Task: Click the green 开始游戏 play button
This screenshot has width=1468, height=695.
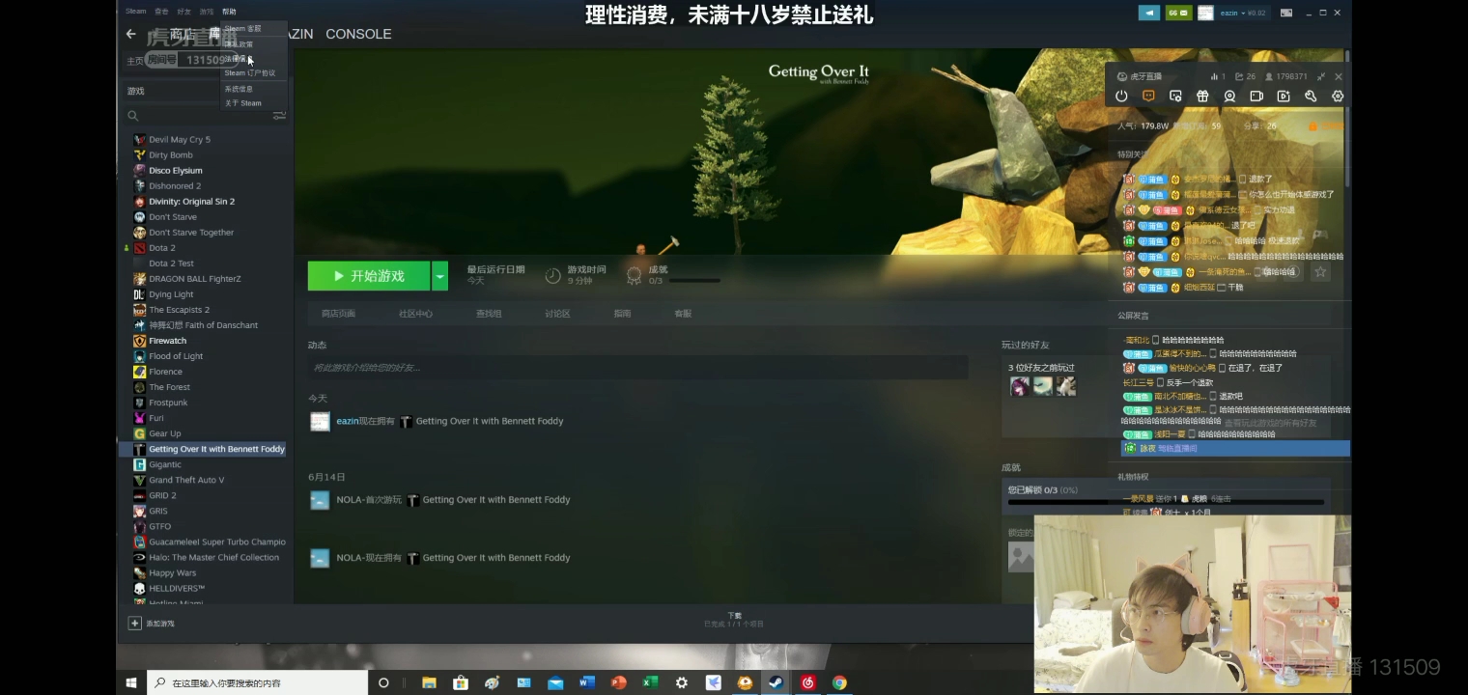Action: point(369,276)
